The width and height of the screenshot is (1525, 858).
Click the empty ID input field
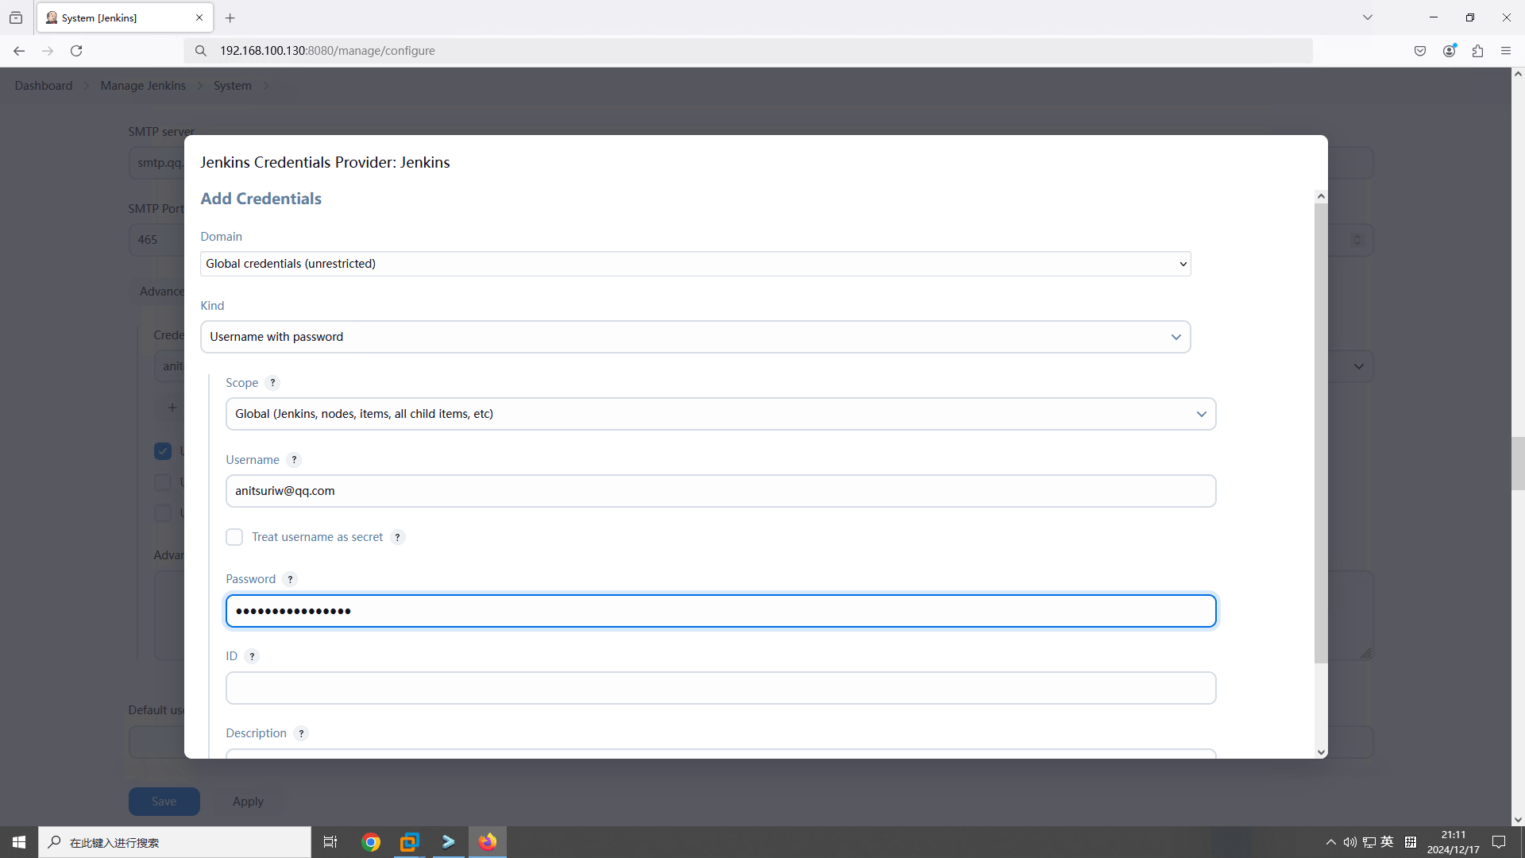point(720,688)
